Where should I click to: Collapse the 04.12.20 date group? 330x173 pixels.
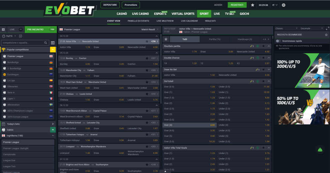[x=156, y=36]
